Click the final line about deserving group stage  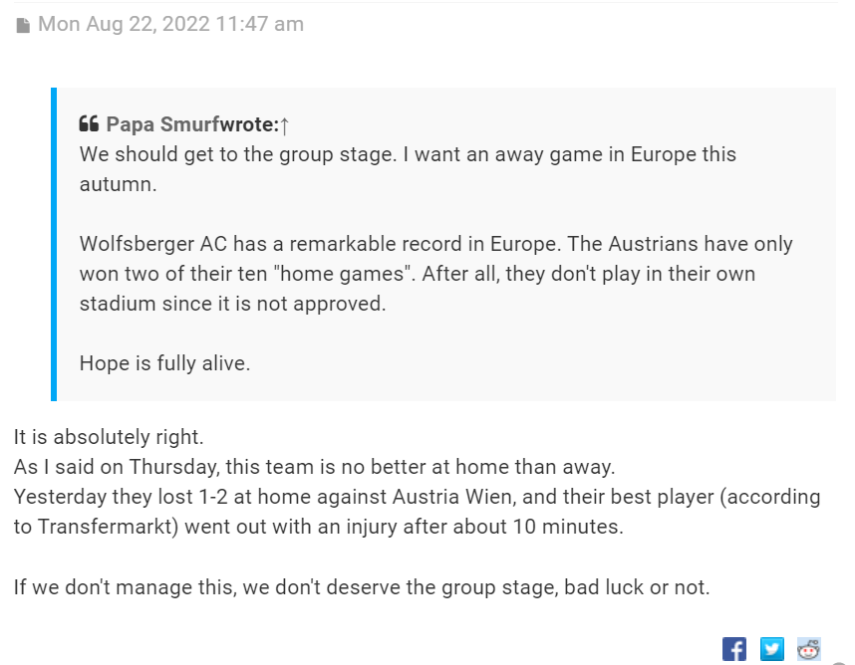click(x=362, y=587)
